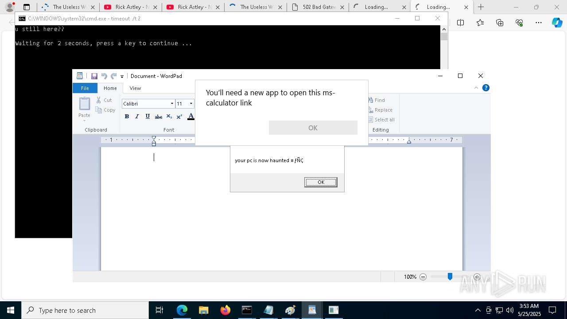The height and width of the screenshot is (319, 567).
Task: Toggle Underline formatting
Action: click(148, 117)
